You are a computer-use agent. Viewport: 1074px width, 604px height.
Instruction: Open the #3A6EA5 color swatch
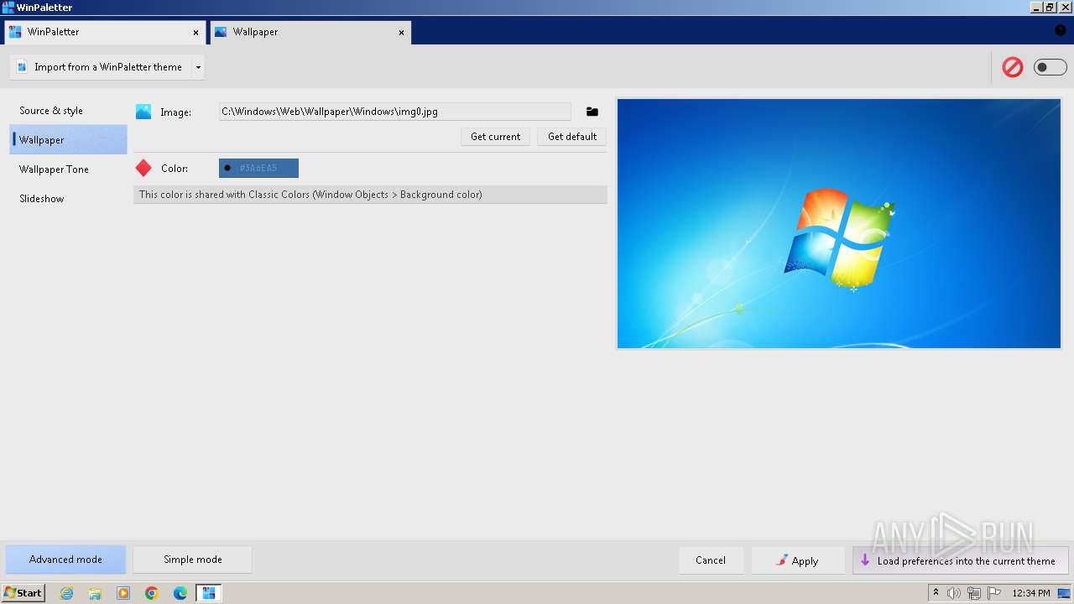[x=258, y=169]
